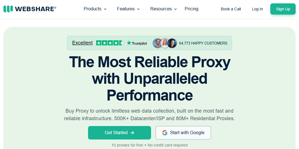Click the Google G icon
This screenshot has height=149, width=299.
(165, 133)
